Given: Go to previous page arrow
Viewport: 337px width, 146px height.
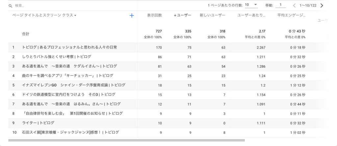Looking at the screenshot, I should pos(294,6).
